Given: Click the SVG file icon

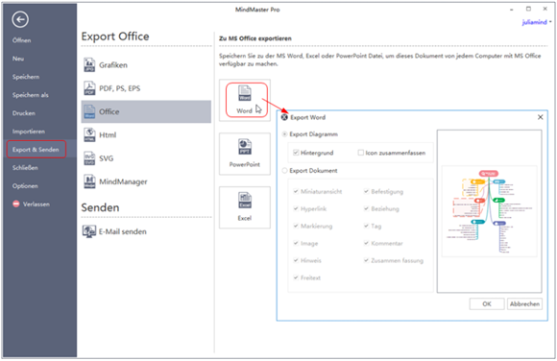Looking at the screenshot, I should pyautogui.click(x=89, y=158).
